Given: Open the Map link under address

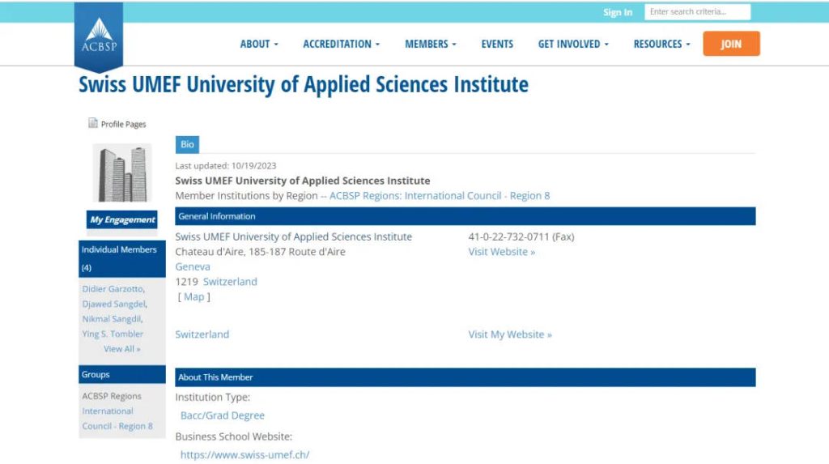Looking at the screenshot, I should [x=194, y=297].
